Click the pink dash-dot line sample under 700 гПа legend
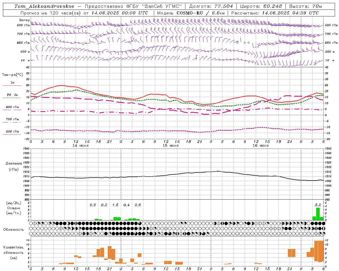 pyautogui.click(x=12, y=123)
